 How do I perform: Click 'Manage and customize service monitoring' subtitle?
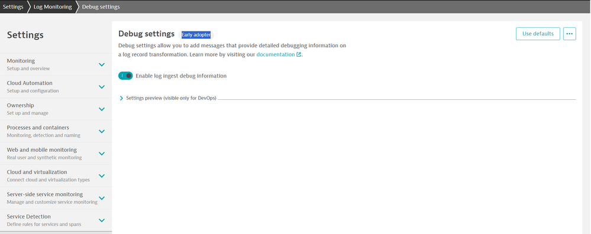pyautogui.click(x=52, y=202)
